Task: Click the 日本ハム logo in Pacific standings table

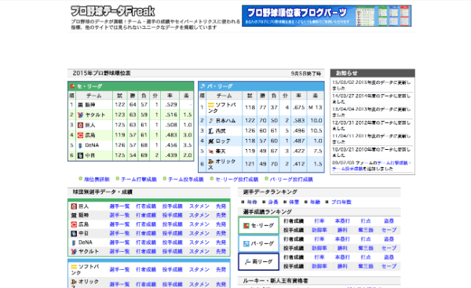Action: coord(211,121)
